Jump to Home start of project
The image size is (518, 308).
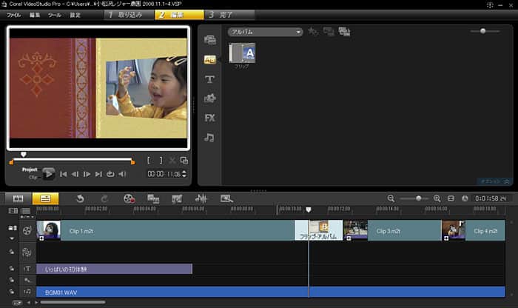coord(63,174)
